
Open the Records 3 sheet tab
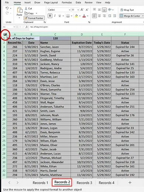click(x=84, y=183)
